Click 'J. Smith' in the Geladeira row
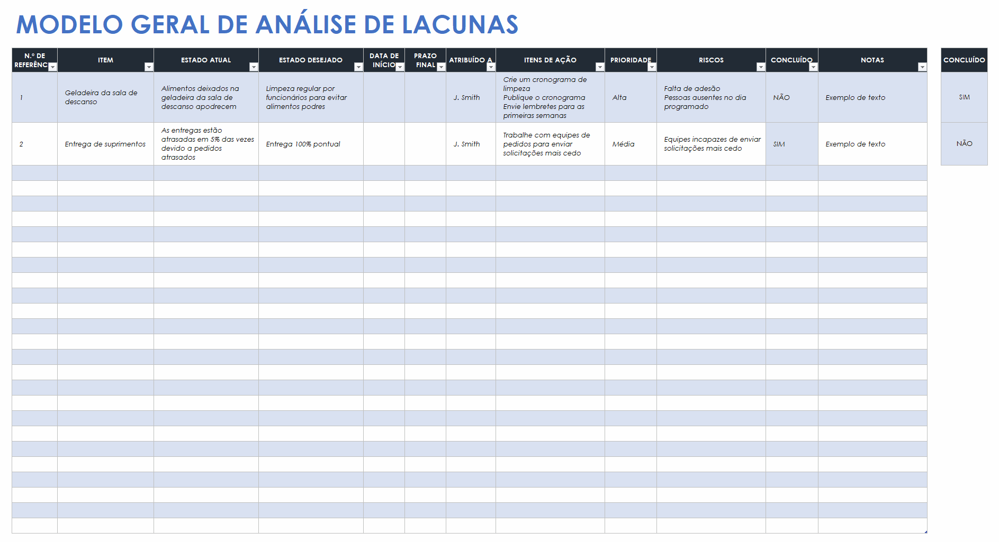Screen dimensions: 999x542 tap(471, 97)
